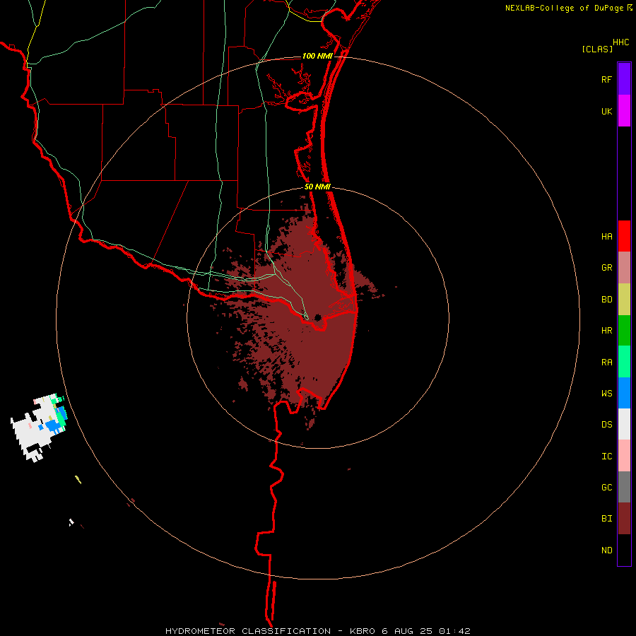
Task: Click the 'BI' legend label
Action: tap(606, 519)
